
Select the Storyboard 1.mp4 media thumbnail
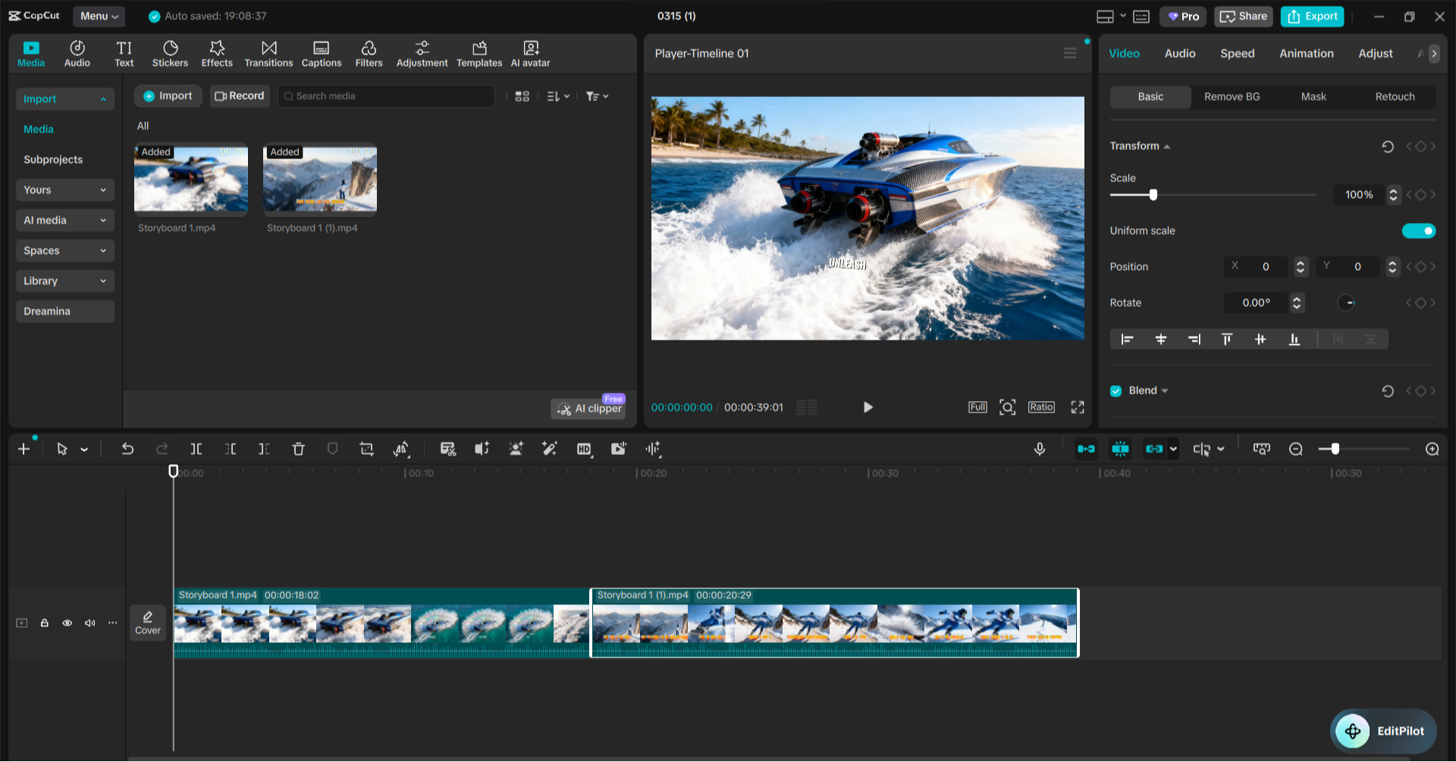190,180
